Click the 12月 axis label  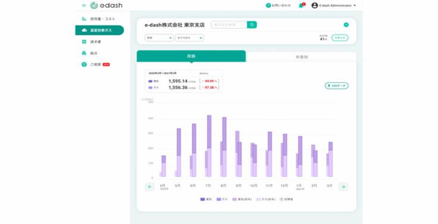284,185
